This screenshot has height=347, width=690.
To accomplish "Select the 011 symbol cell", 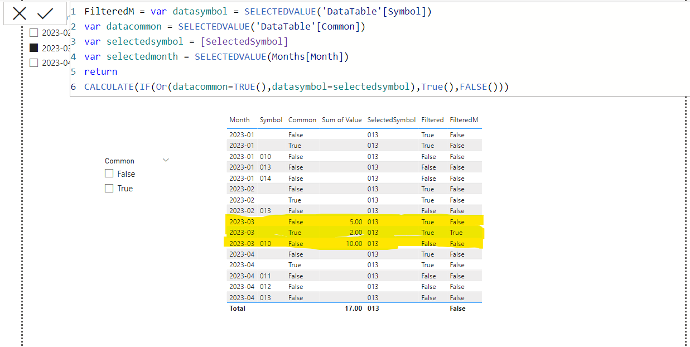I will coord(266,276).
